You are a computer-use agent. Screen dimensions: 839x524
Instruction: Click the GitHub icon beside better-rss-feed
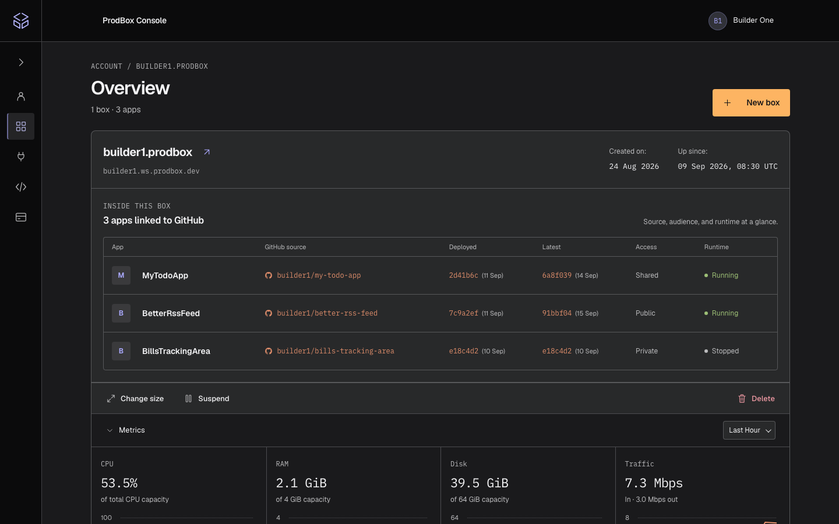point(269,313)
